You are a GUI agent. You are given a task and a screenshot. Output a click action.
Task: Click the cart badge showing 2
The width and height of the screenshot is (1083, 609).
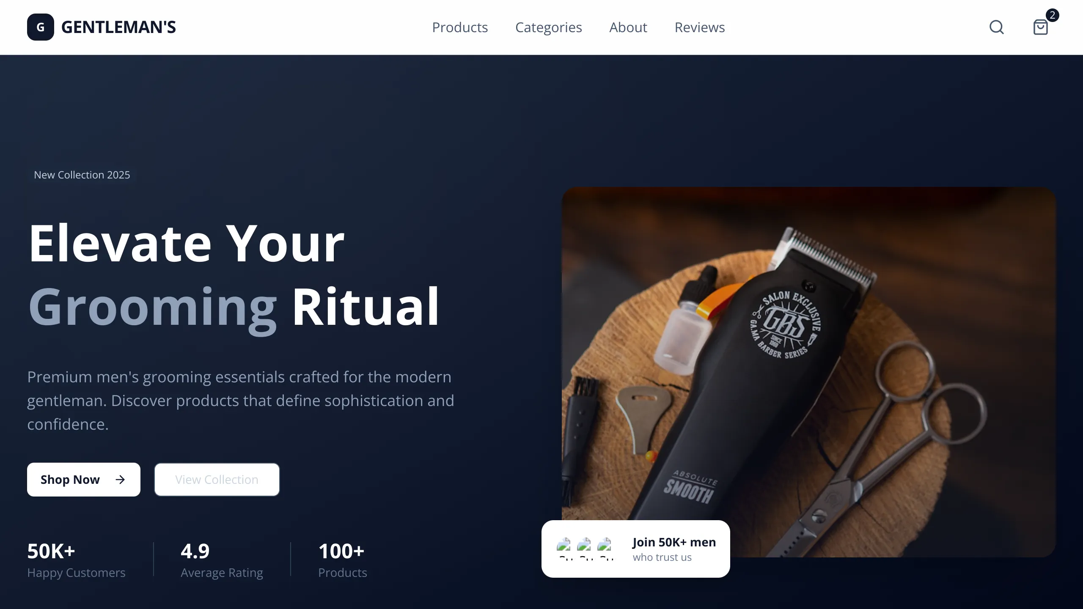[x=1052, y=15]
